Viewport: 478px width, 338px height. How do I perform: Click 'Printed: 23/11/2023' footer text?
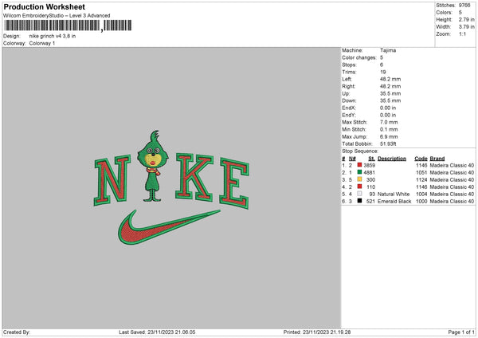(317, 332)
